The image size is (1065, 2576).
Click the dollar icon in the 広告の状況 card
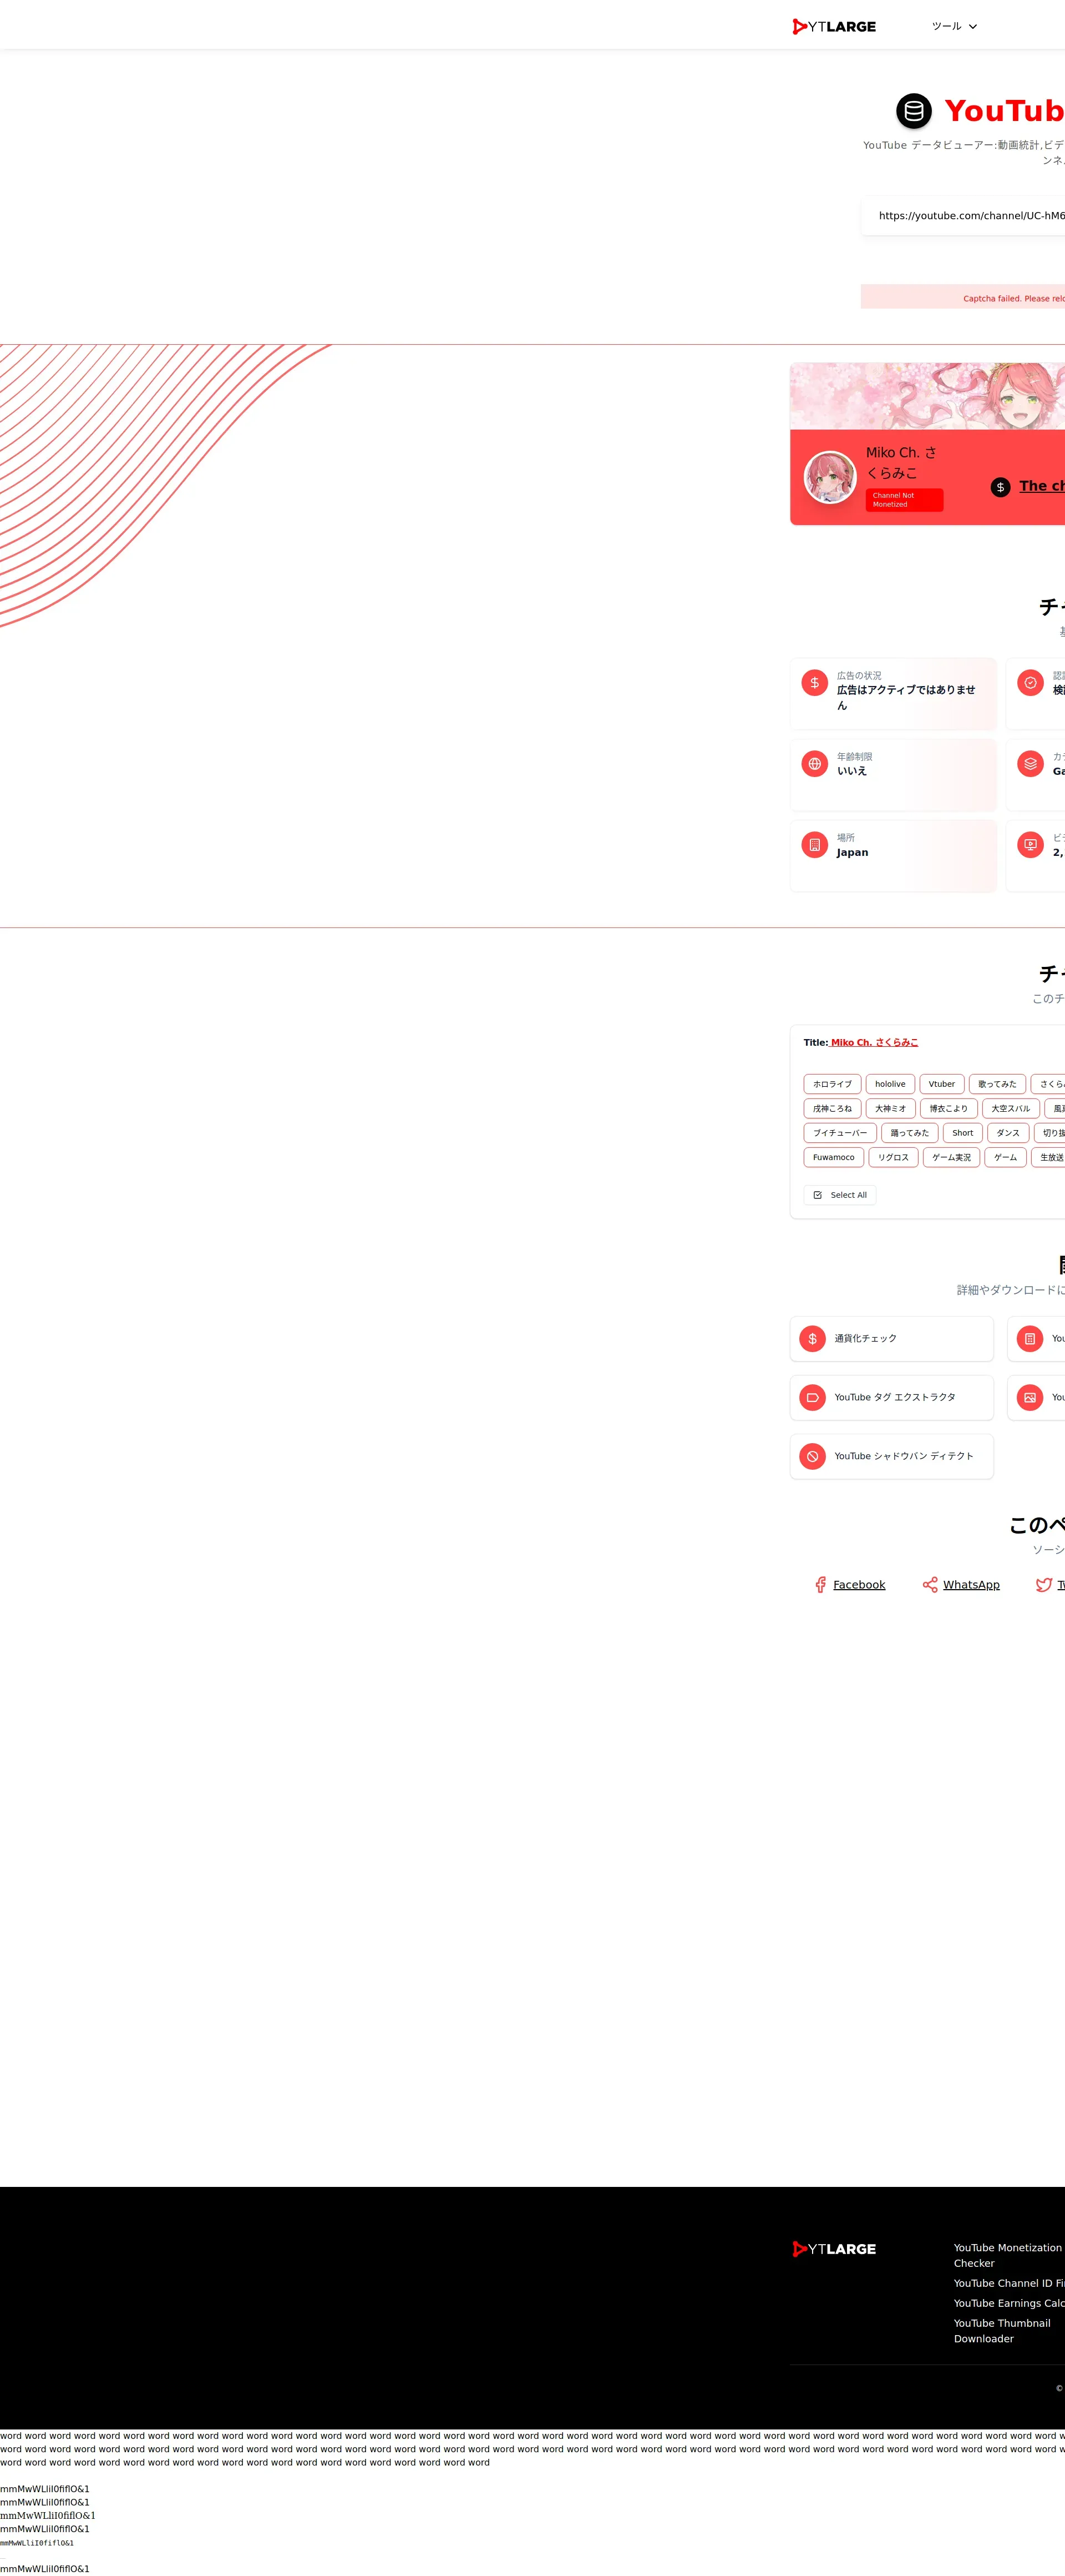tap(814, 683)
